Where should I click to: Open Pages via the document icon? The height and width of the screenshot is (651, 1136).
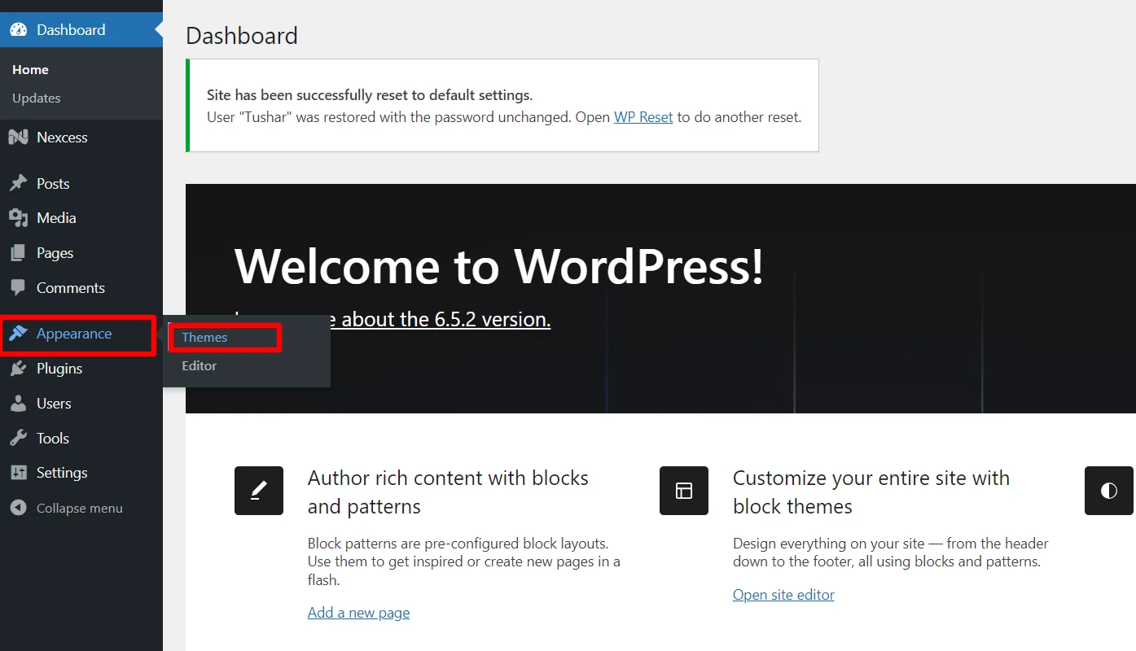[18, 252]
